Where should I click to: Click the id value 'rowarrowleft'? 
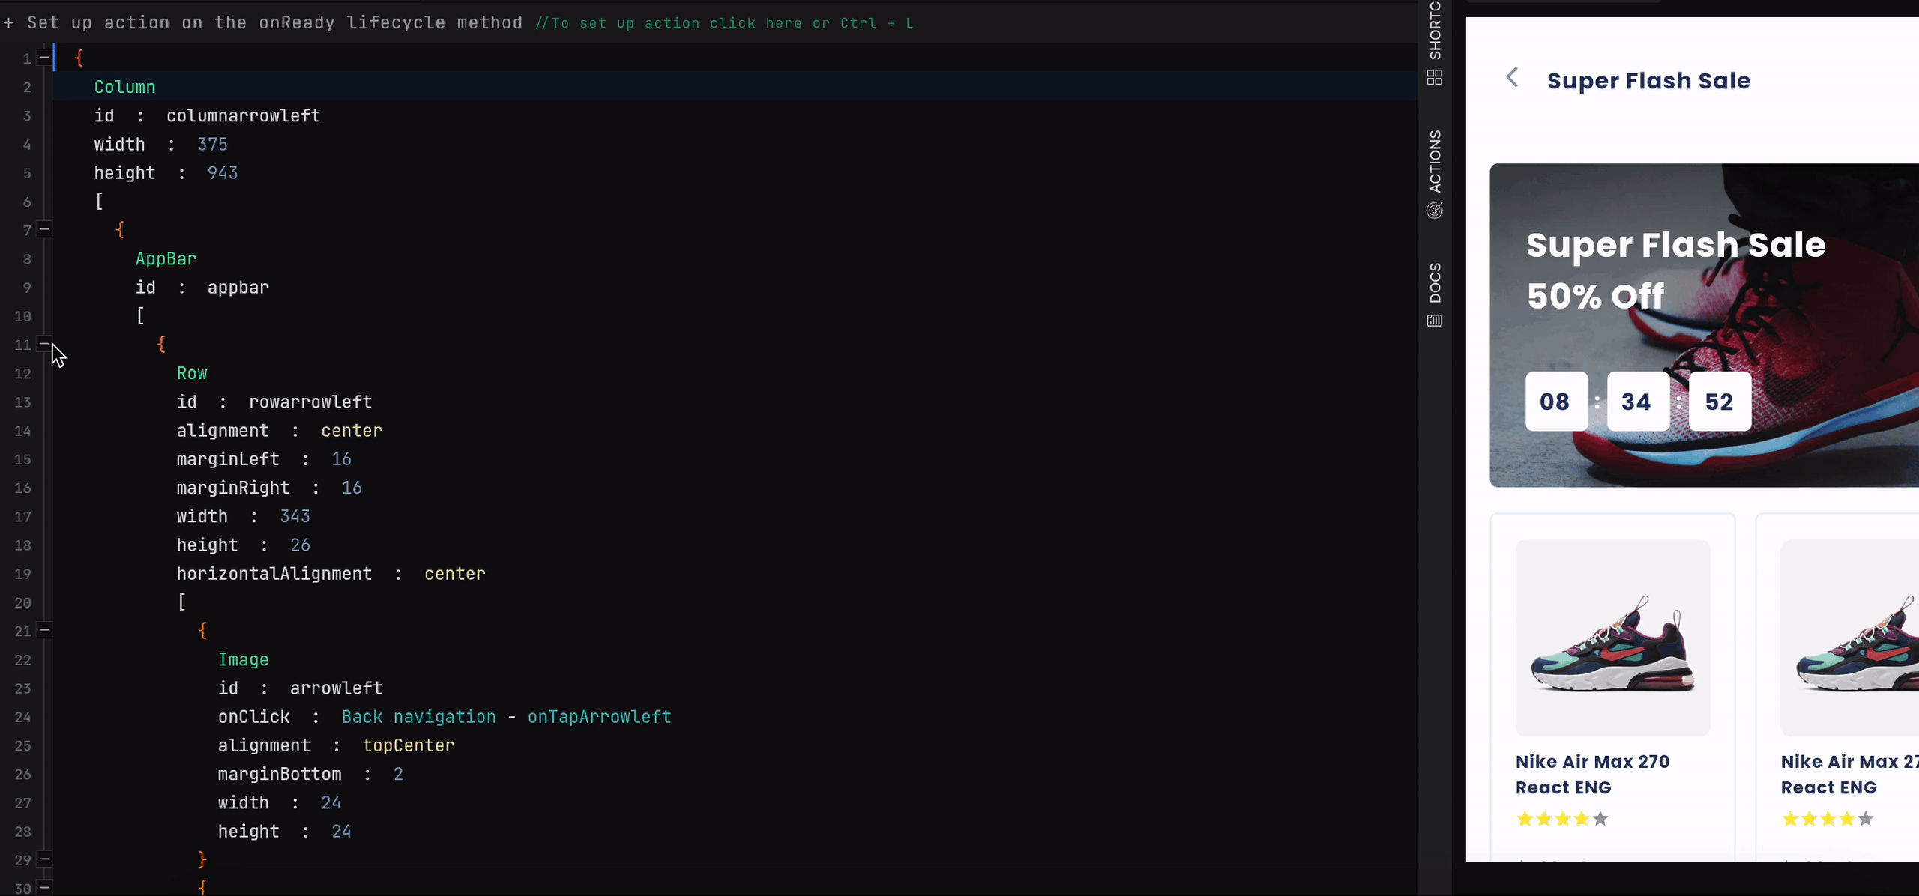click(310, 402)
